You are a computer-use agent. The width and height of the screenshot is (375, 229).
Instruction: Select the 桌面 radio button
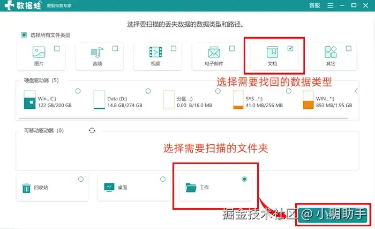[x=163, y=179]
